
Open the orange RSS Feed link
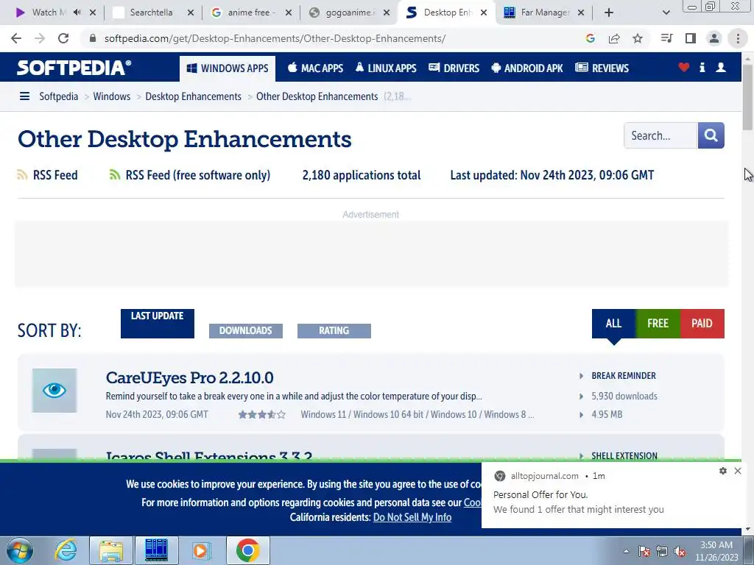[x=48, y=175]
